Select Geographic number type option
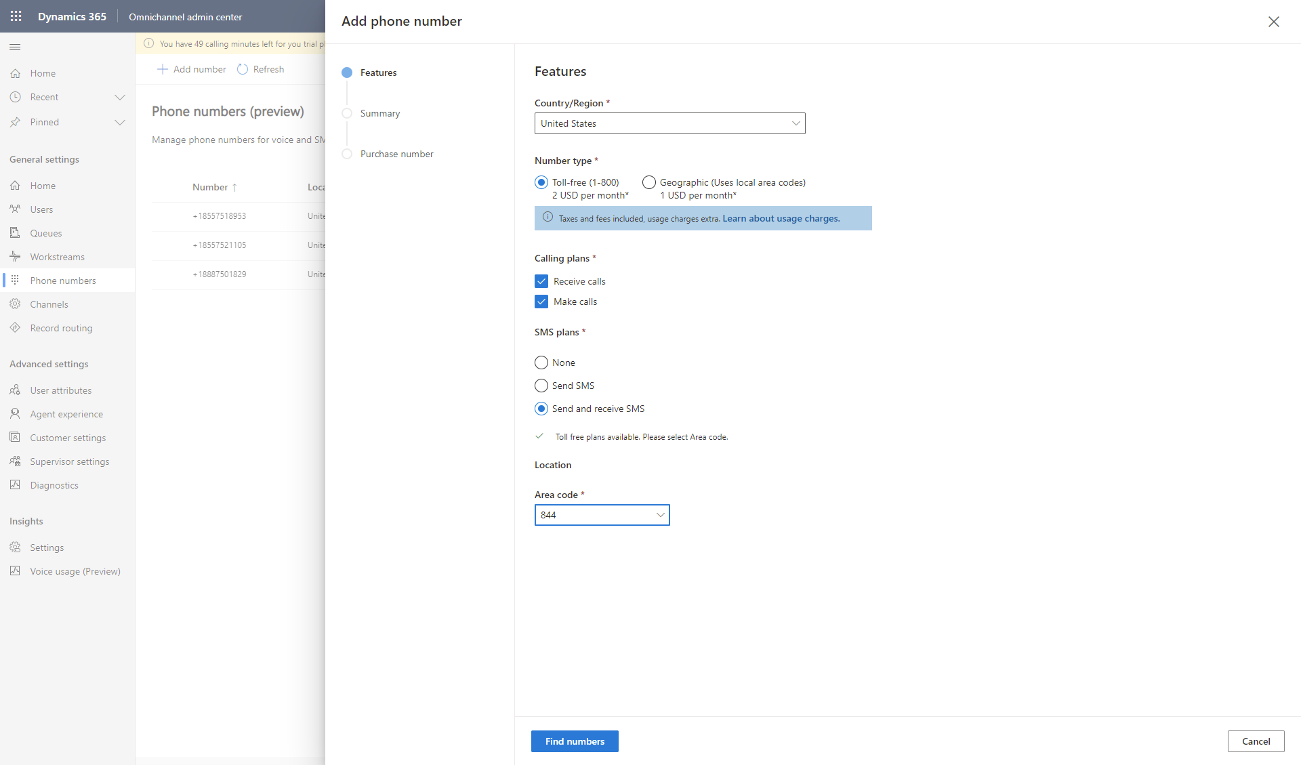 coord(648,182)
